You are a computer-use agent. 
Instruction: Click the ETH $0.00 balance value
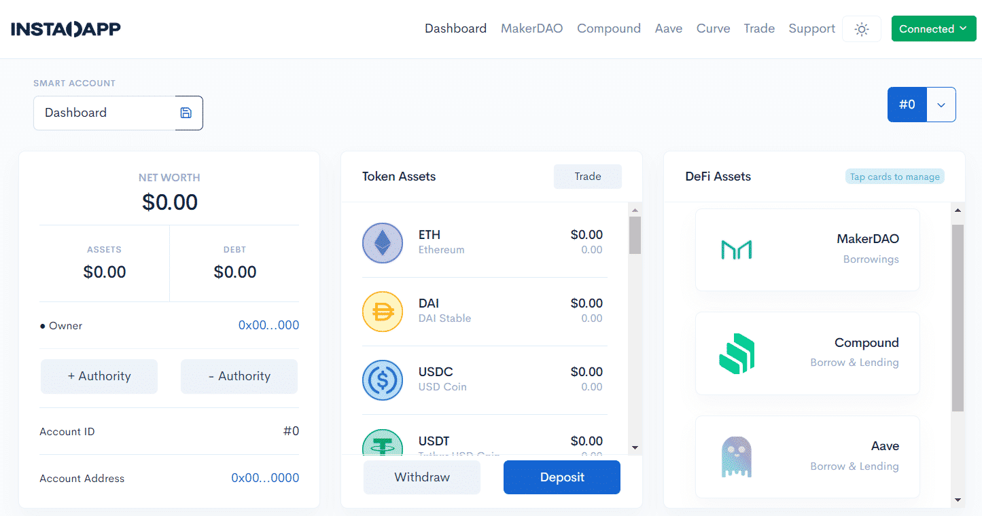pos(586,235)
